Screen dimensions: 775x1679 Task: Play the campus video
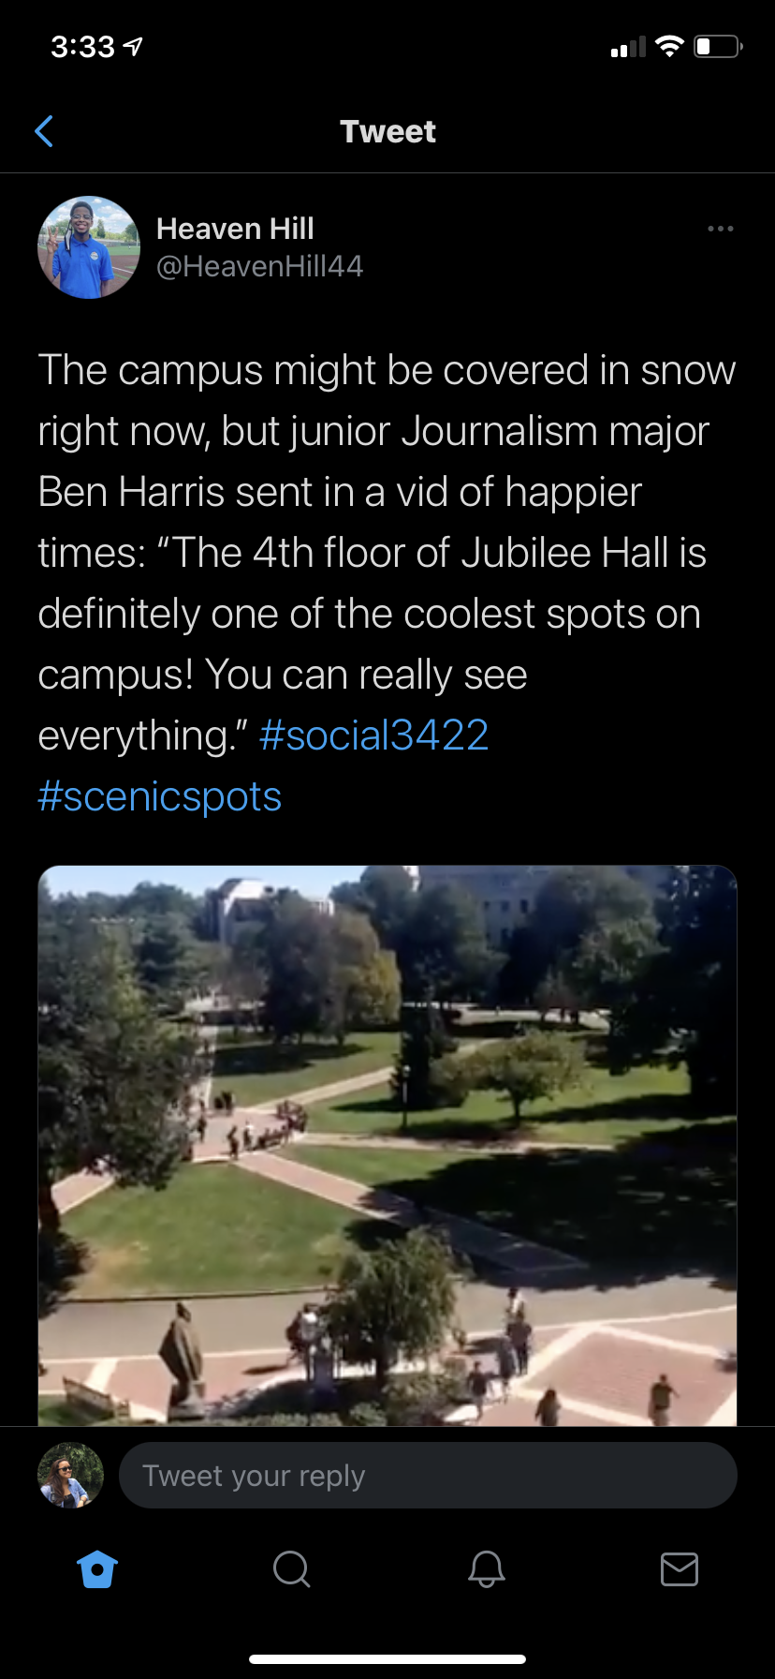pos(387,1145)
